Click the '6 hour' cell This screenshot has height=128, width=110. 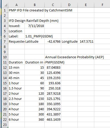coord(17,119)
